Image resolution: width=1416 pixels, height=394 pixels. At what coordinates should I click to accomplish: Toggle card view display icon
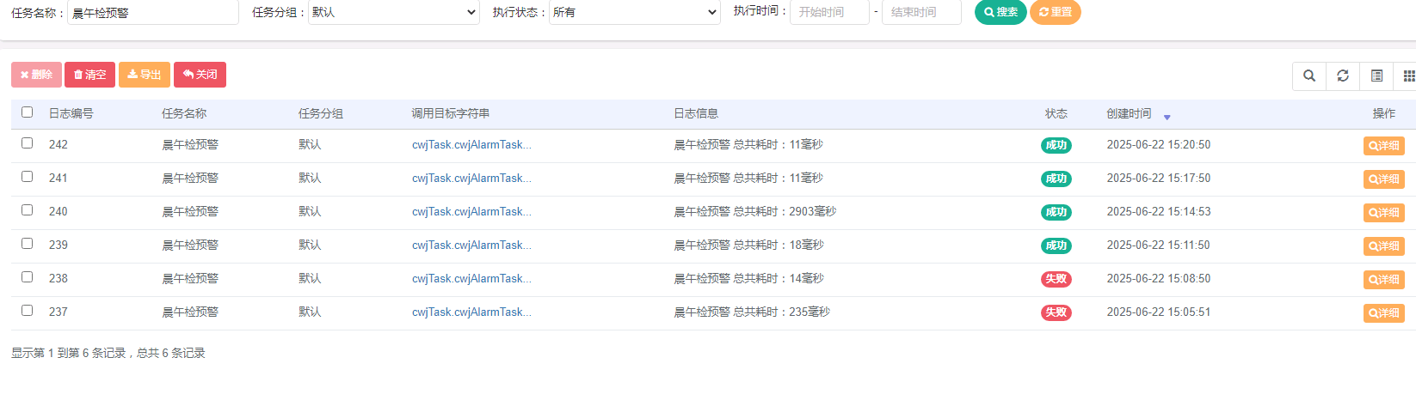click(1376, 76)
